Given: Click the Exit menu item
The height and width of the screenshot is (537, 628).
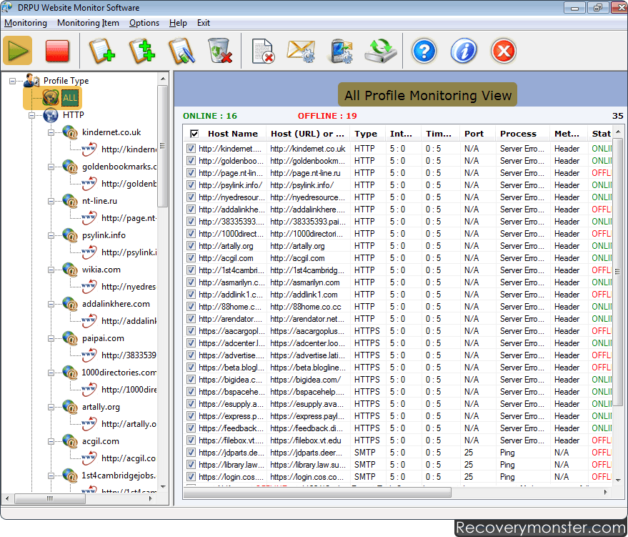Looking at the screenshot, I should click(204, 23).
